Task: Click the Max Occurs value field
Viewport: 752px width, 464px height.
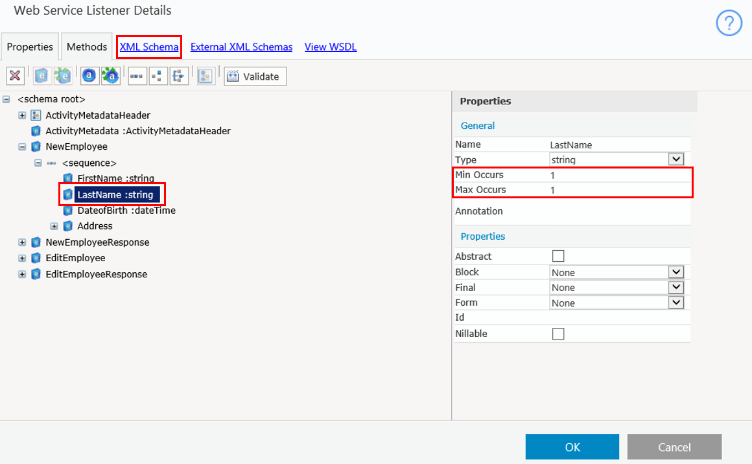Action: click(619, 190)
